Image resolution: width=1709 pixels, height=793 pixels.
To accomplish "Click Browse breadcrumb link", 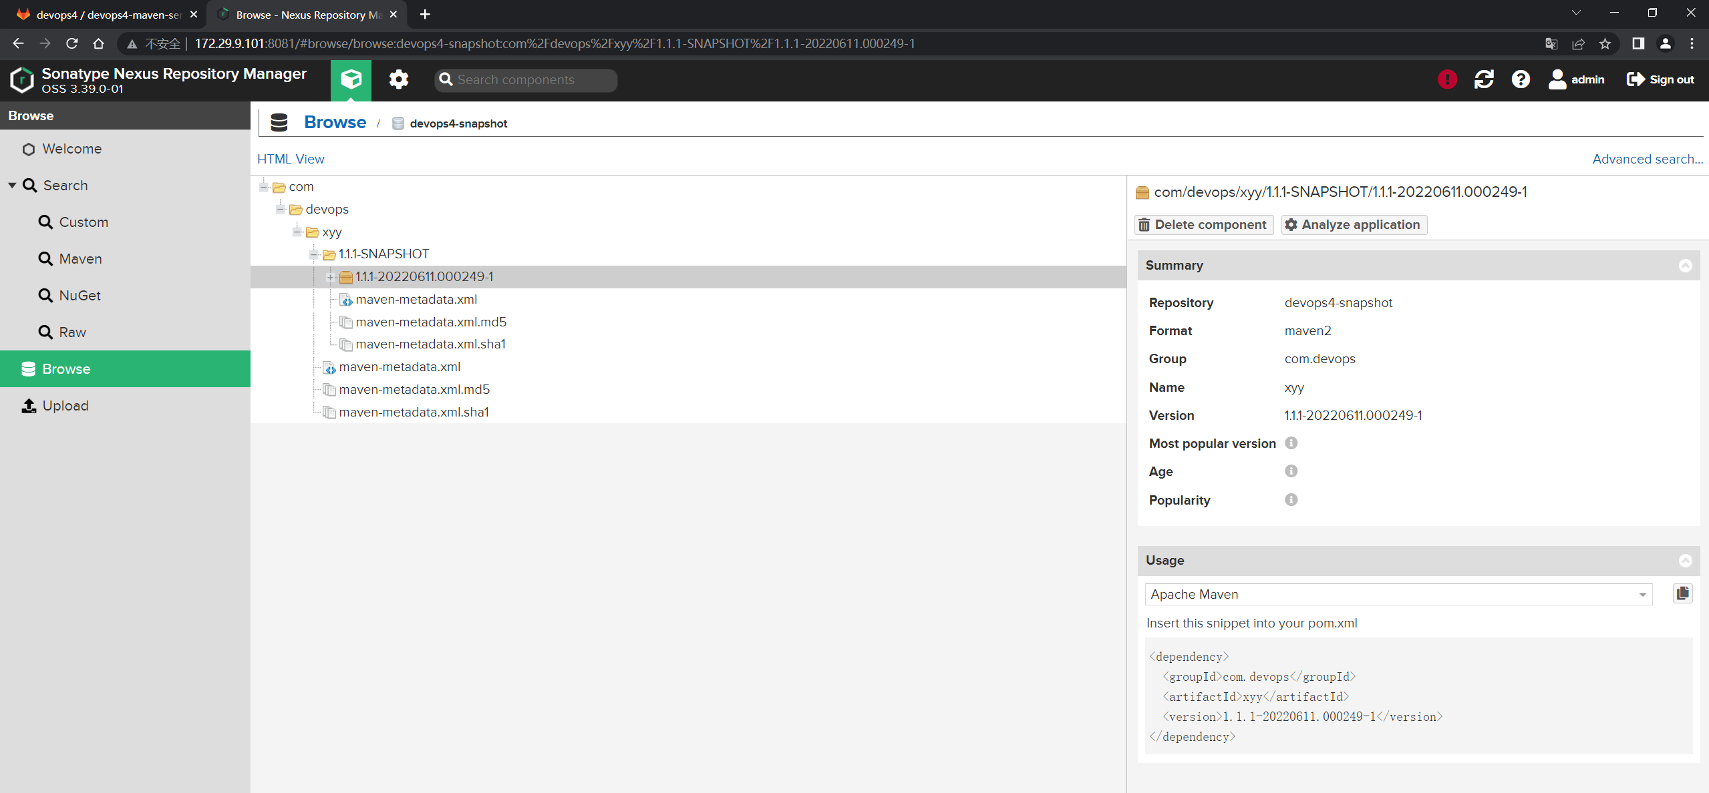I will point(335,122).
